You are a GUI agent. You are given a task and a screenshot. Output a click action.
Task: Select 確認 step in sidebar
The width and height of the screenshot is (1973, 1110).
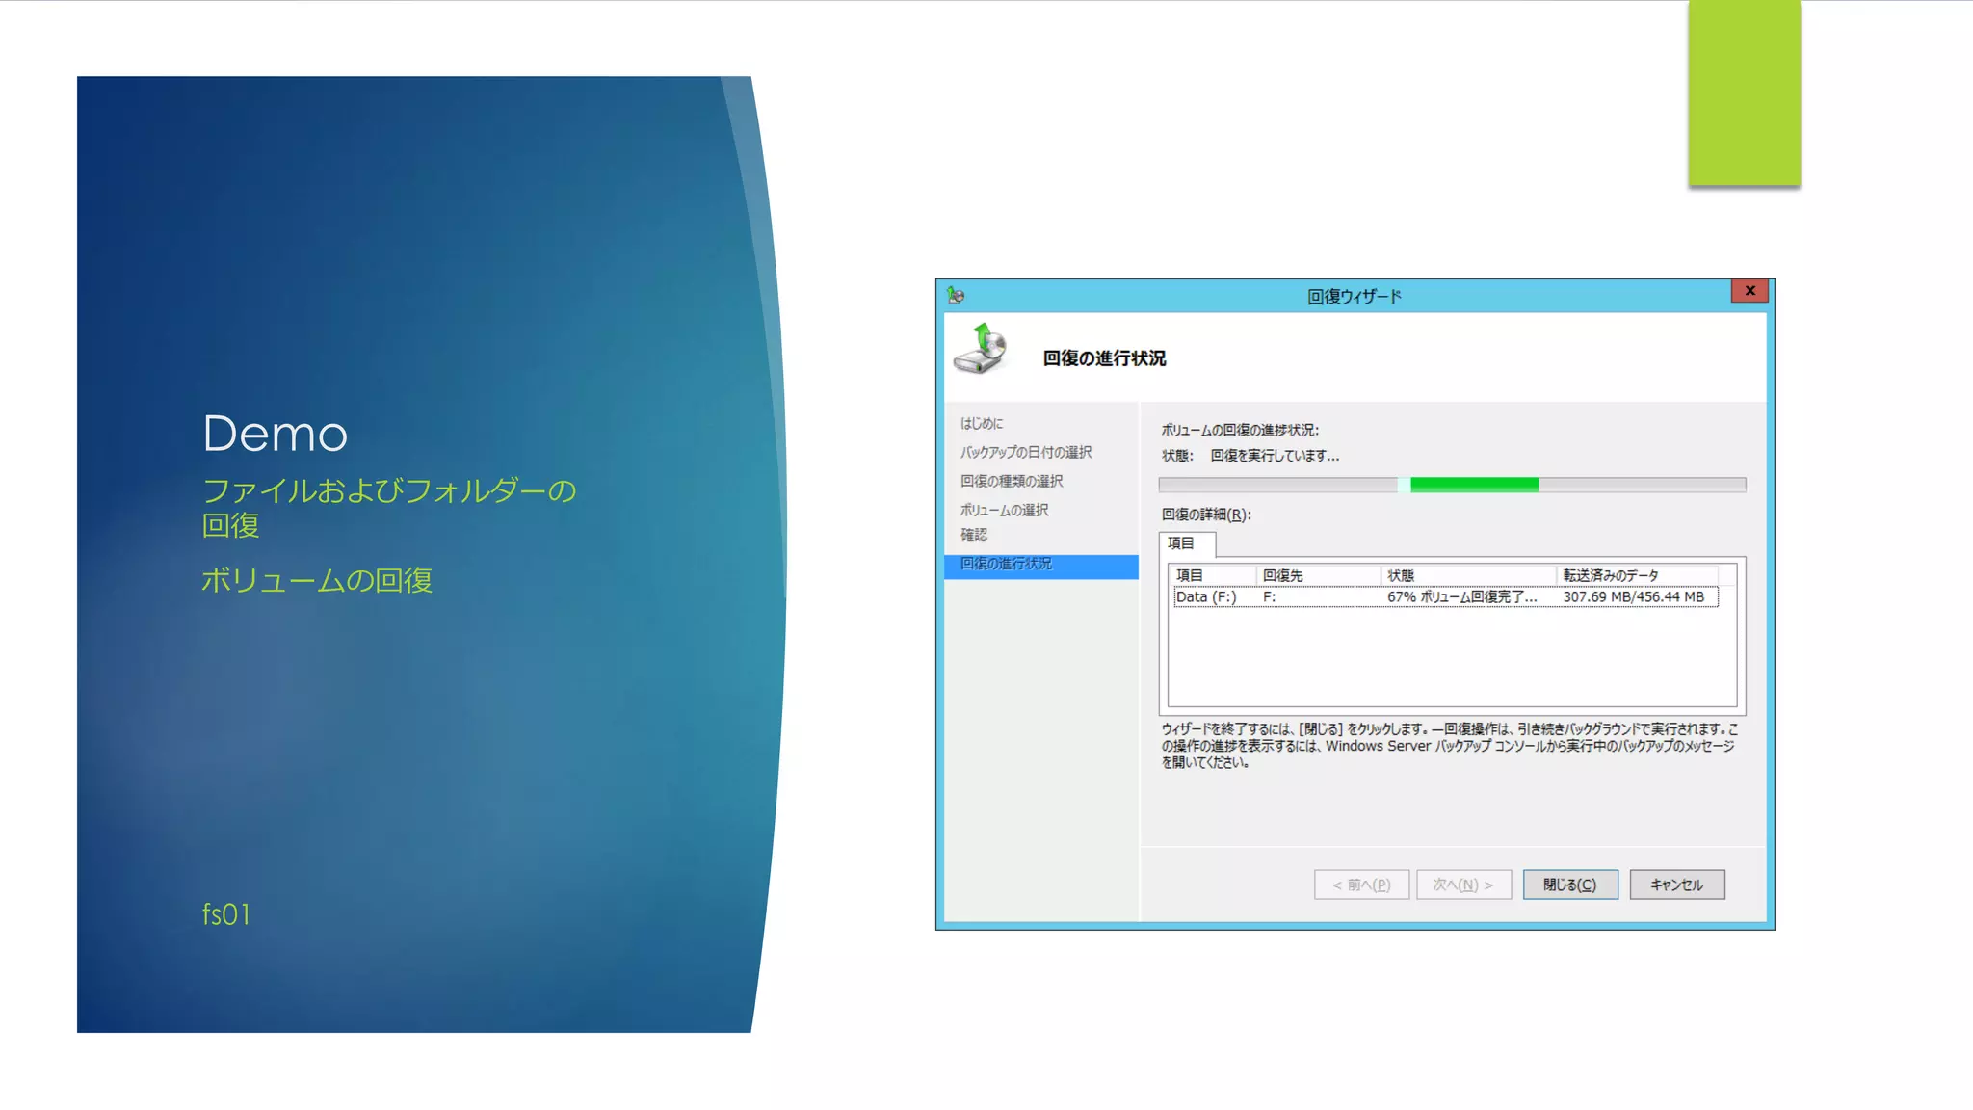[973, 534]
